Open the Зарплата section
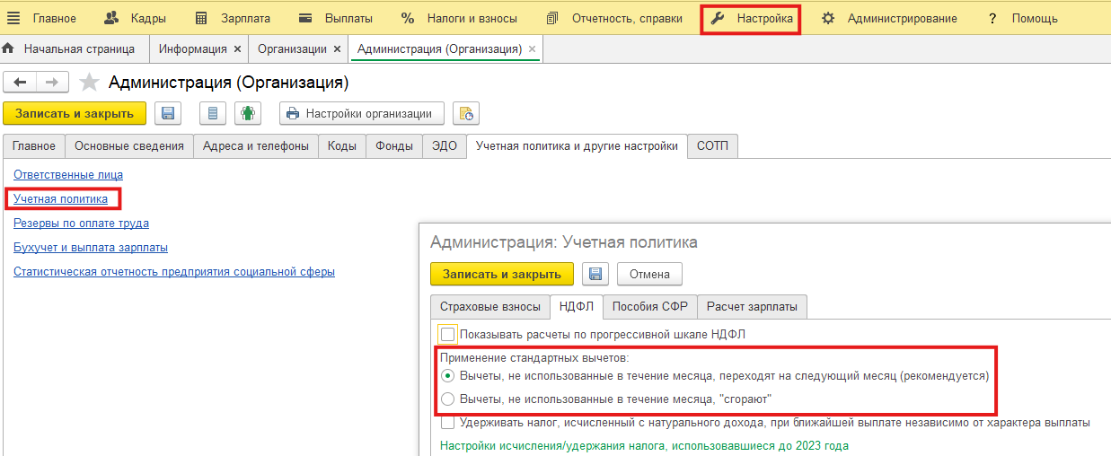 [x=233, y=18]
